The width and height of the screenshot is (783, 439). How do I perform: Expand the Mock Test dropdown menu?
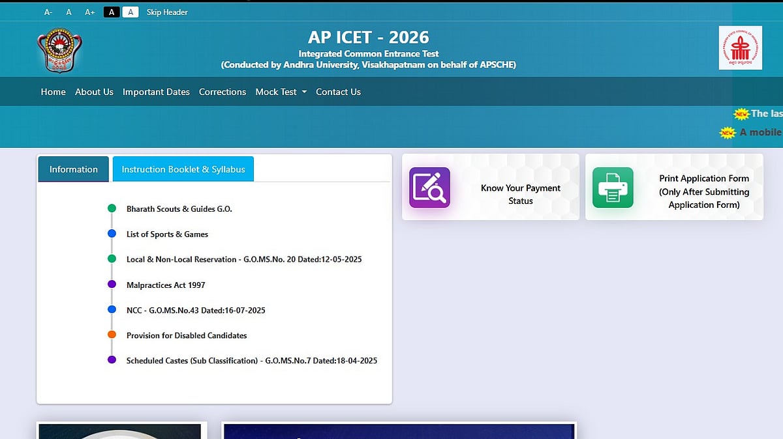coord(281,92)
